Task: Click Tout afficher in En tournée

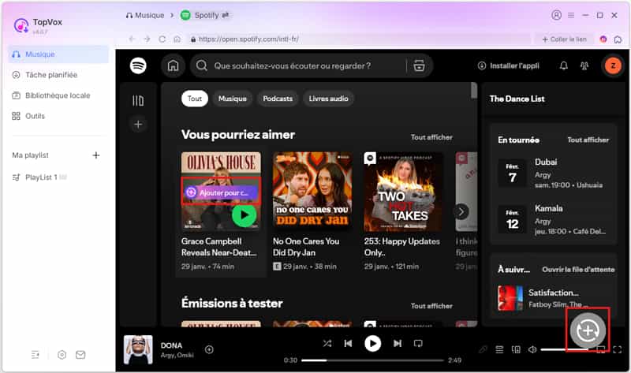Action: pos(588,140)
